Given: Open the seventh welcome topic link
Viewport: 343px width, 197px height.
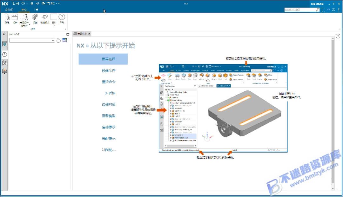Looking at the screenshot, I should coord(109,127).
